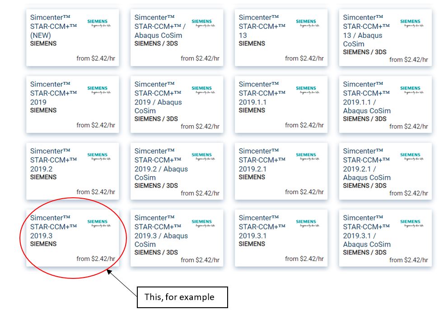This screenshot has width=439, height=314.
Task: Click the price on STAR-CCM+ 2019.2 card
Action: (x=96, y=192)
